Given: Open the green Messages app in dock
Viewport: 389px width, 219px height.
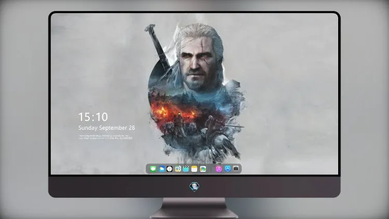Looking at the screenshot, I should (x=153, y=169).
